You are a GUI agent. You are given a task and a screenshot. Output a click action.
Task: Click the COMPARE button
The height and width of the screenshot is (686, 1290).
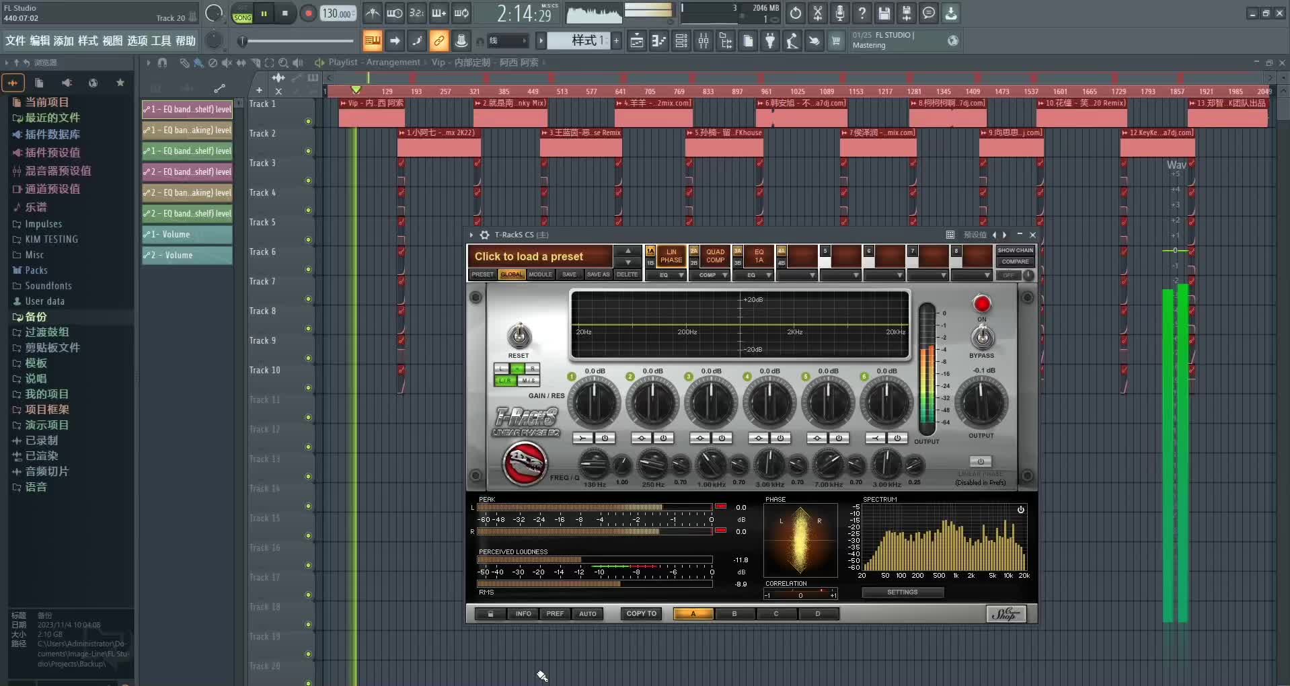(x=1015, y=262)
